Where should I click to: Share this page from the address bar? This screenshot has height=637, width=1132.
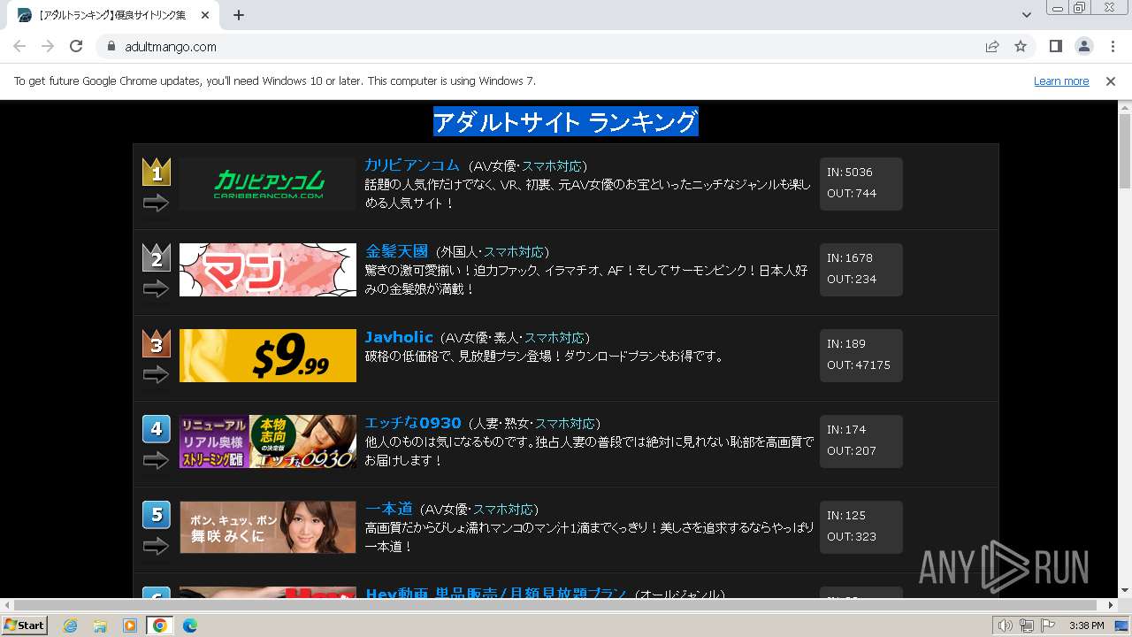[992, 47]
